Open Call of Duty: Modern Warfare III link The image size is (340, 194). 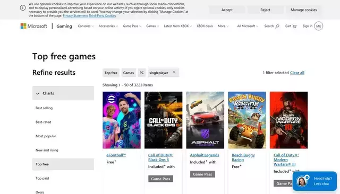286,160
